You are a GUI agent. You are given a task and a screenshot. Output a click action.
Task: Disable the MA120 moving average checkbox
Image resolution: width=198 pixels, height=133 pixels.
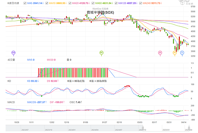116,3
